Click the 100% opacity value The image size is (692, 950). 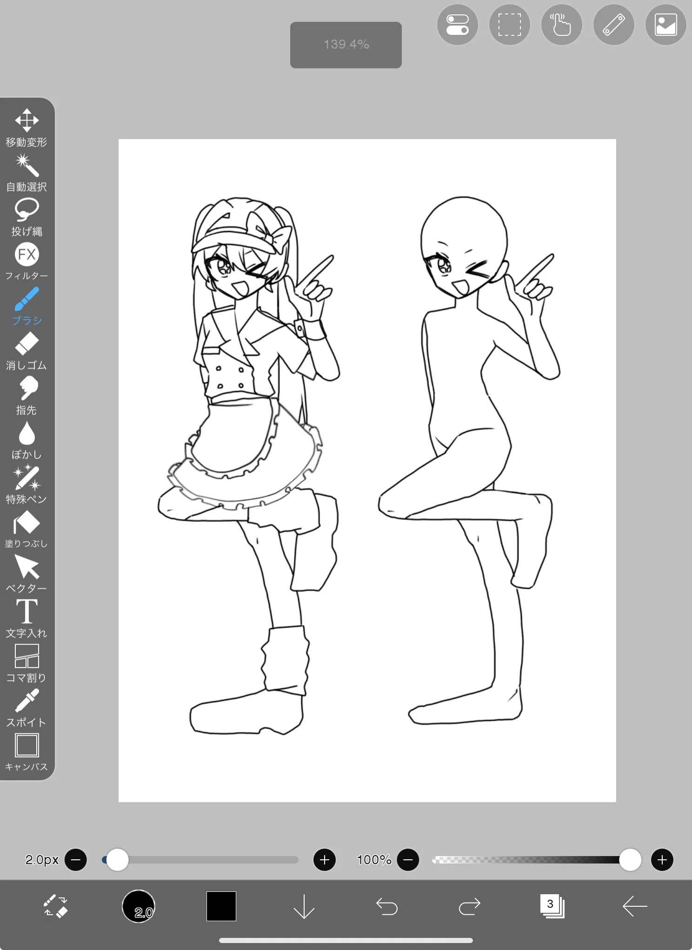[374, 860]
